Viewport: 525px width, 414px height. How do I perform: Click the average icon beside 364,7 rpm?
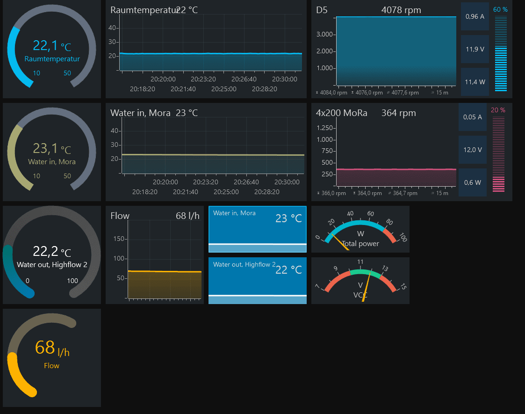click(x=390, y=193)
